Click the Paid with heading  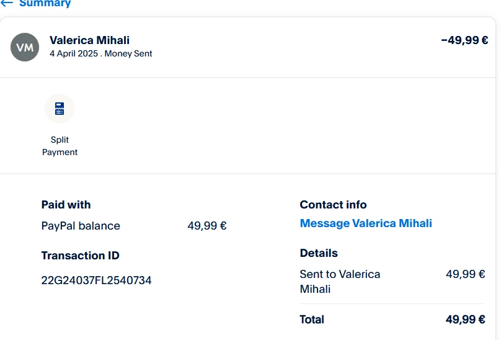click(x=66, y=205)
